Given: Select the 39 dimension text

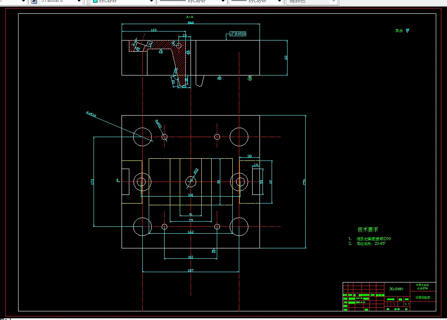Looking at the screenshot, I should click(x=250, y=156).
